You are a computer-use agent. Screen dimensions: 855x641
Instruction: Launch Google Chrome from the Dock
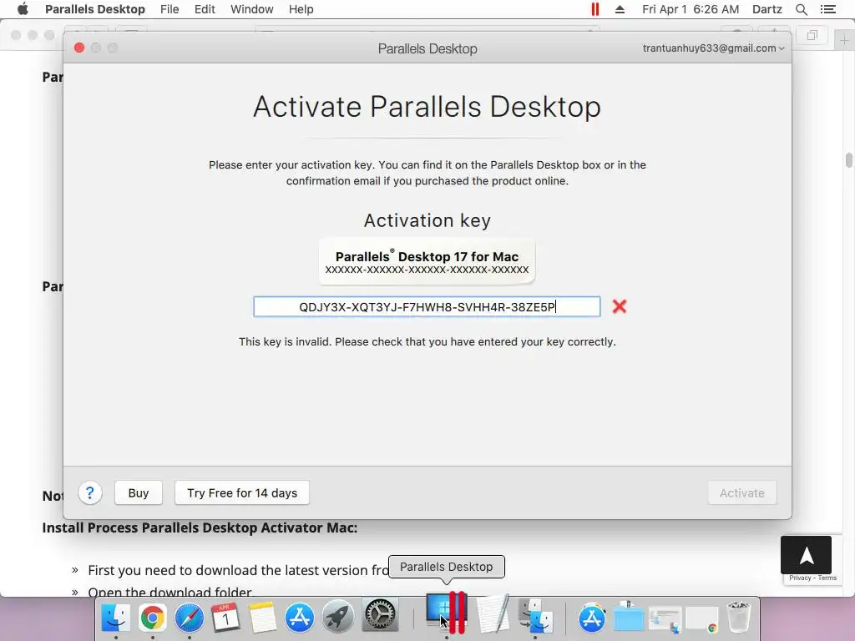(x=152, y=618)
